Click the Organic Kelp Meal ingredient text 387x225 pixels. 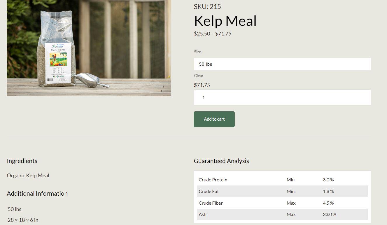point(28,176)
